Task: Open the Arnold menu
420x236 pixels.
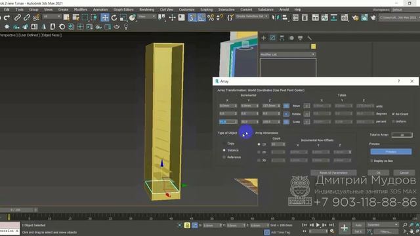Action: (284, 10)
